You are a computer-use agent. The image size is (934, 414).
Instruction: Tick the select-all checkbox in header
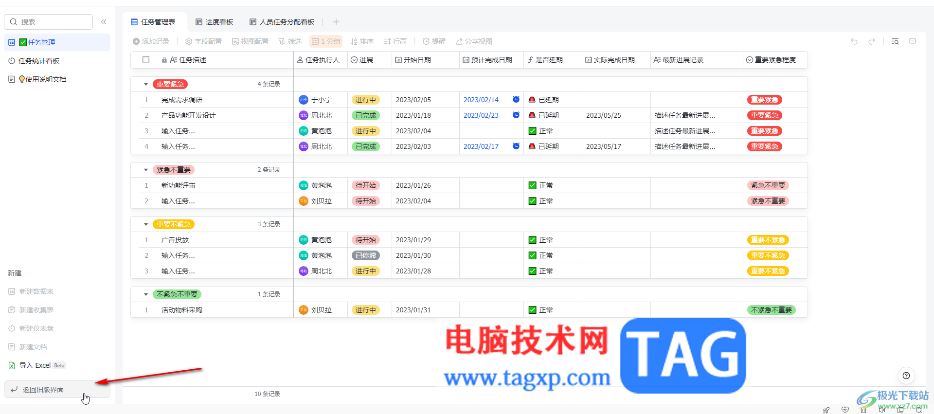[146, 60]
